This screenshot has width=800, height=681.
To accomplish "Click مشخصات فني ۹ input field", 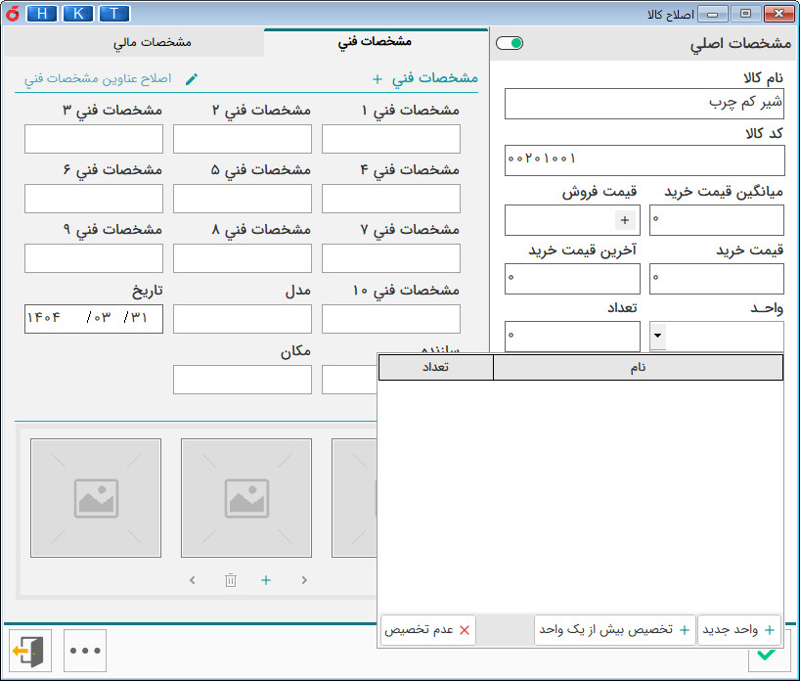I will (x=94, y=258).
